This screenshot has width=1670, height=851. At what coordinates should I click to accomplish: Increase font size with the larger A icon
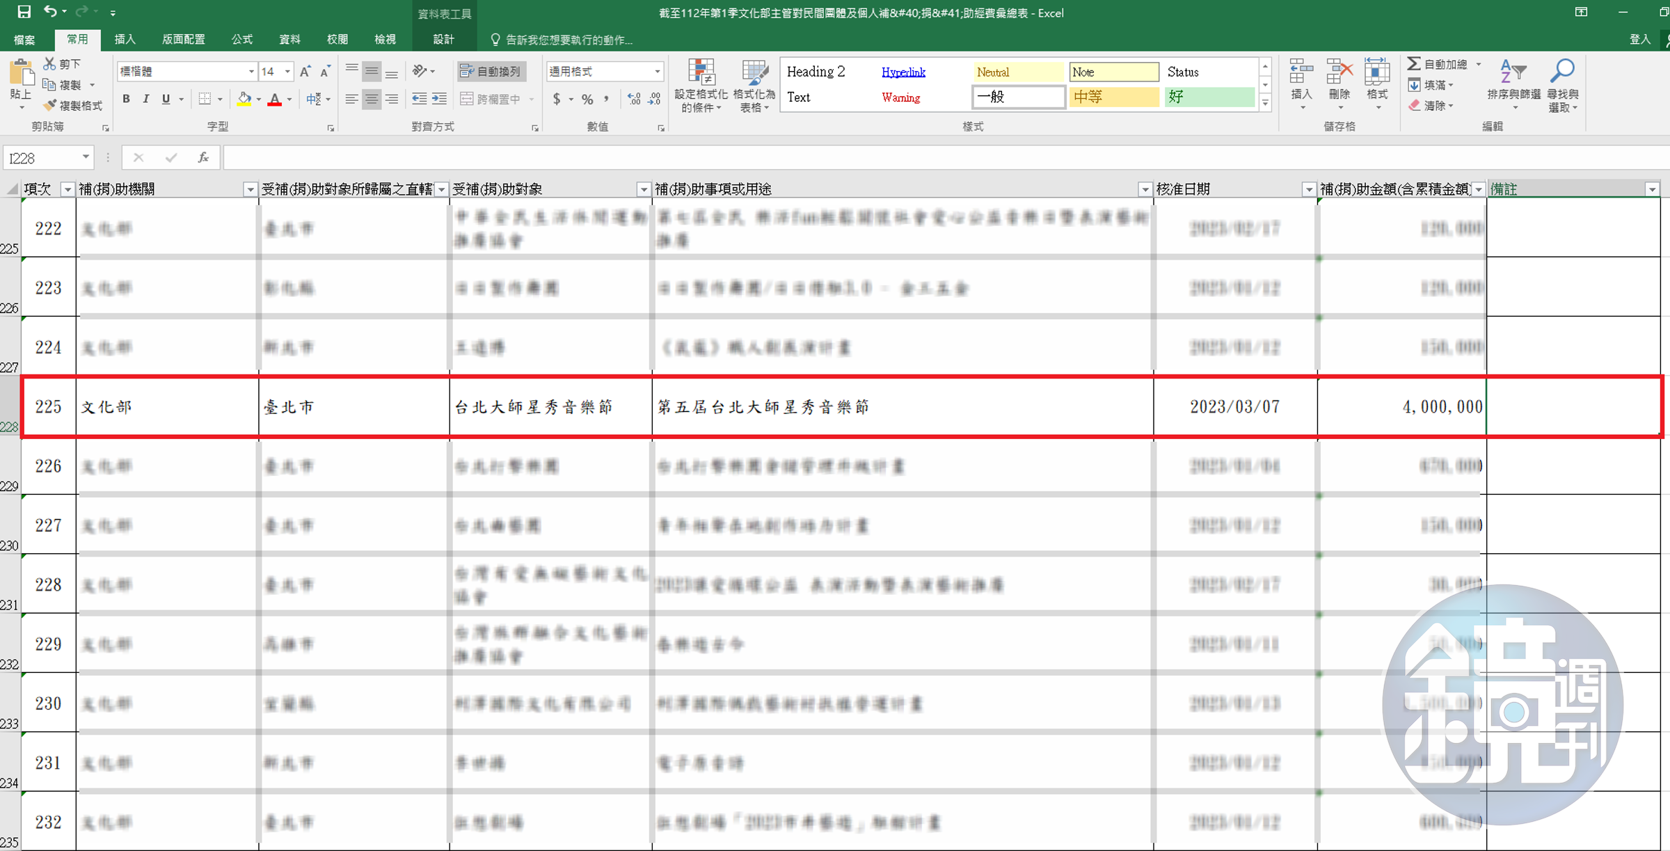click(x=305, y=71)
